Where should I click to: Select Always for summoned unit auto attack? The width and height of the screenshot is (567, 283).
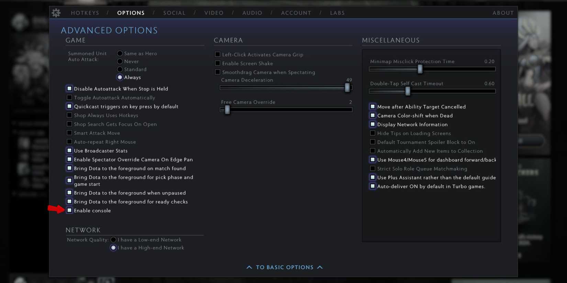[120, 78]
